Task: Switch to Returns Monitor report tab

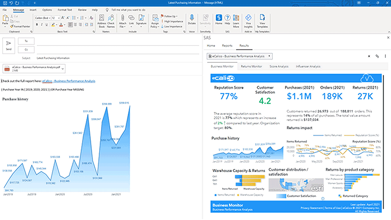Action: click(x=251, y=67)
